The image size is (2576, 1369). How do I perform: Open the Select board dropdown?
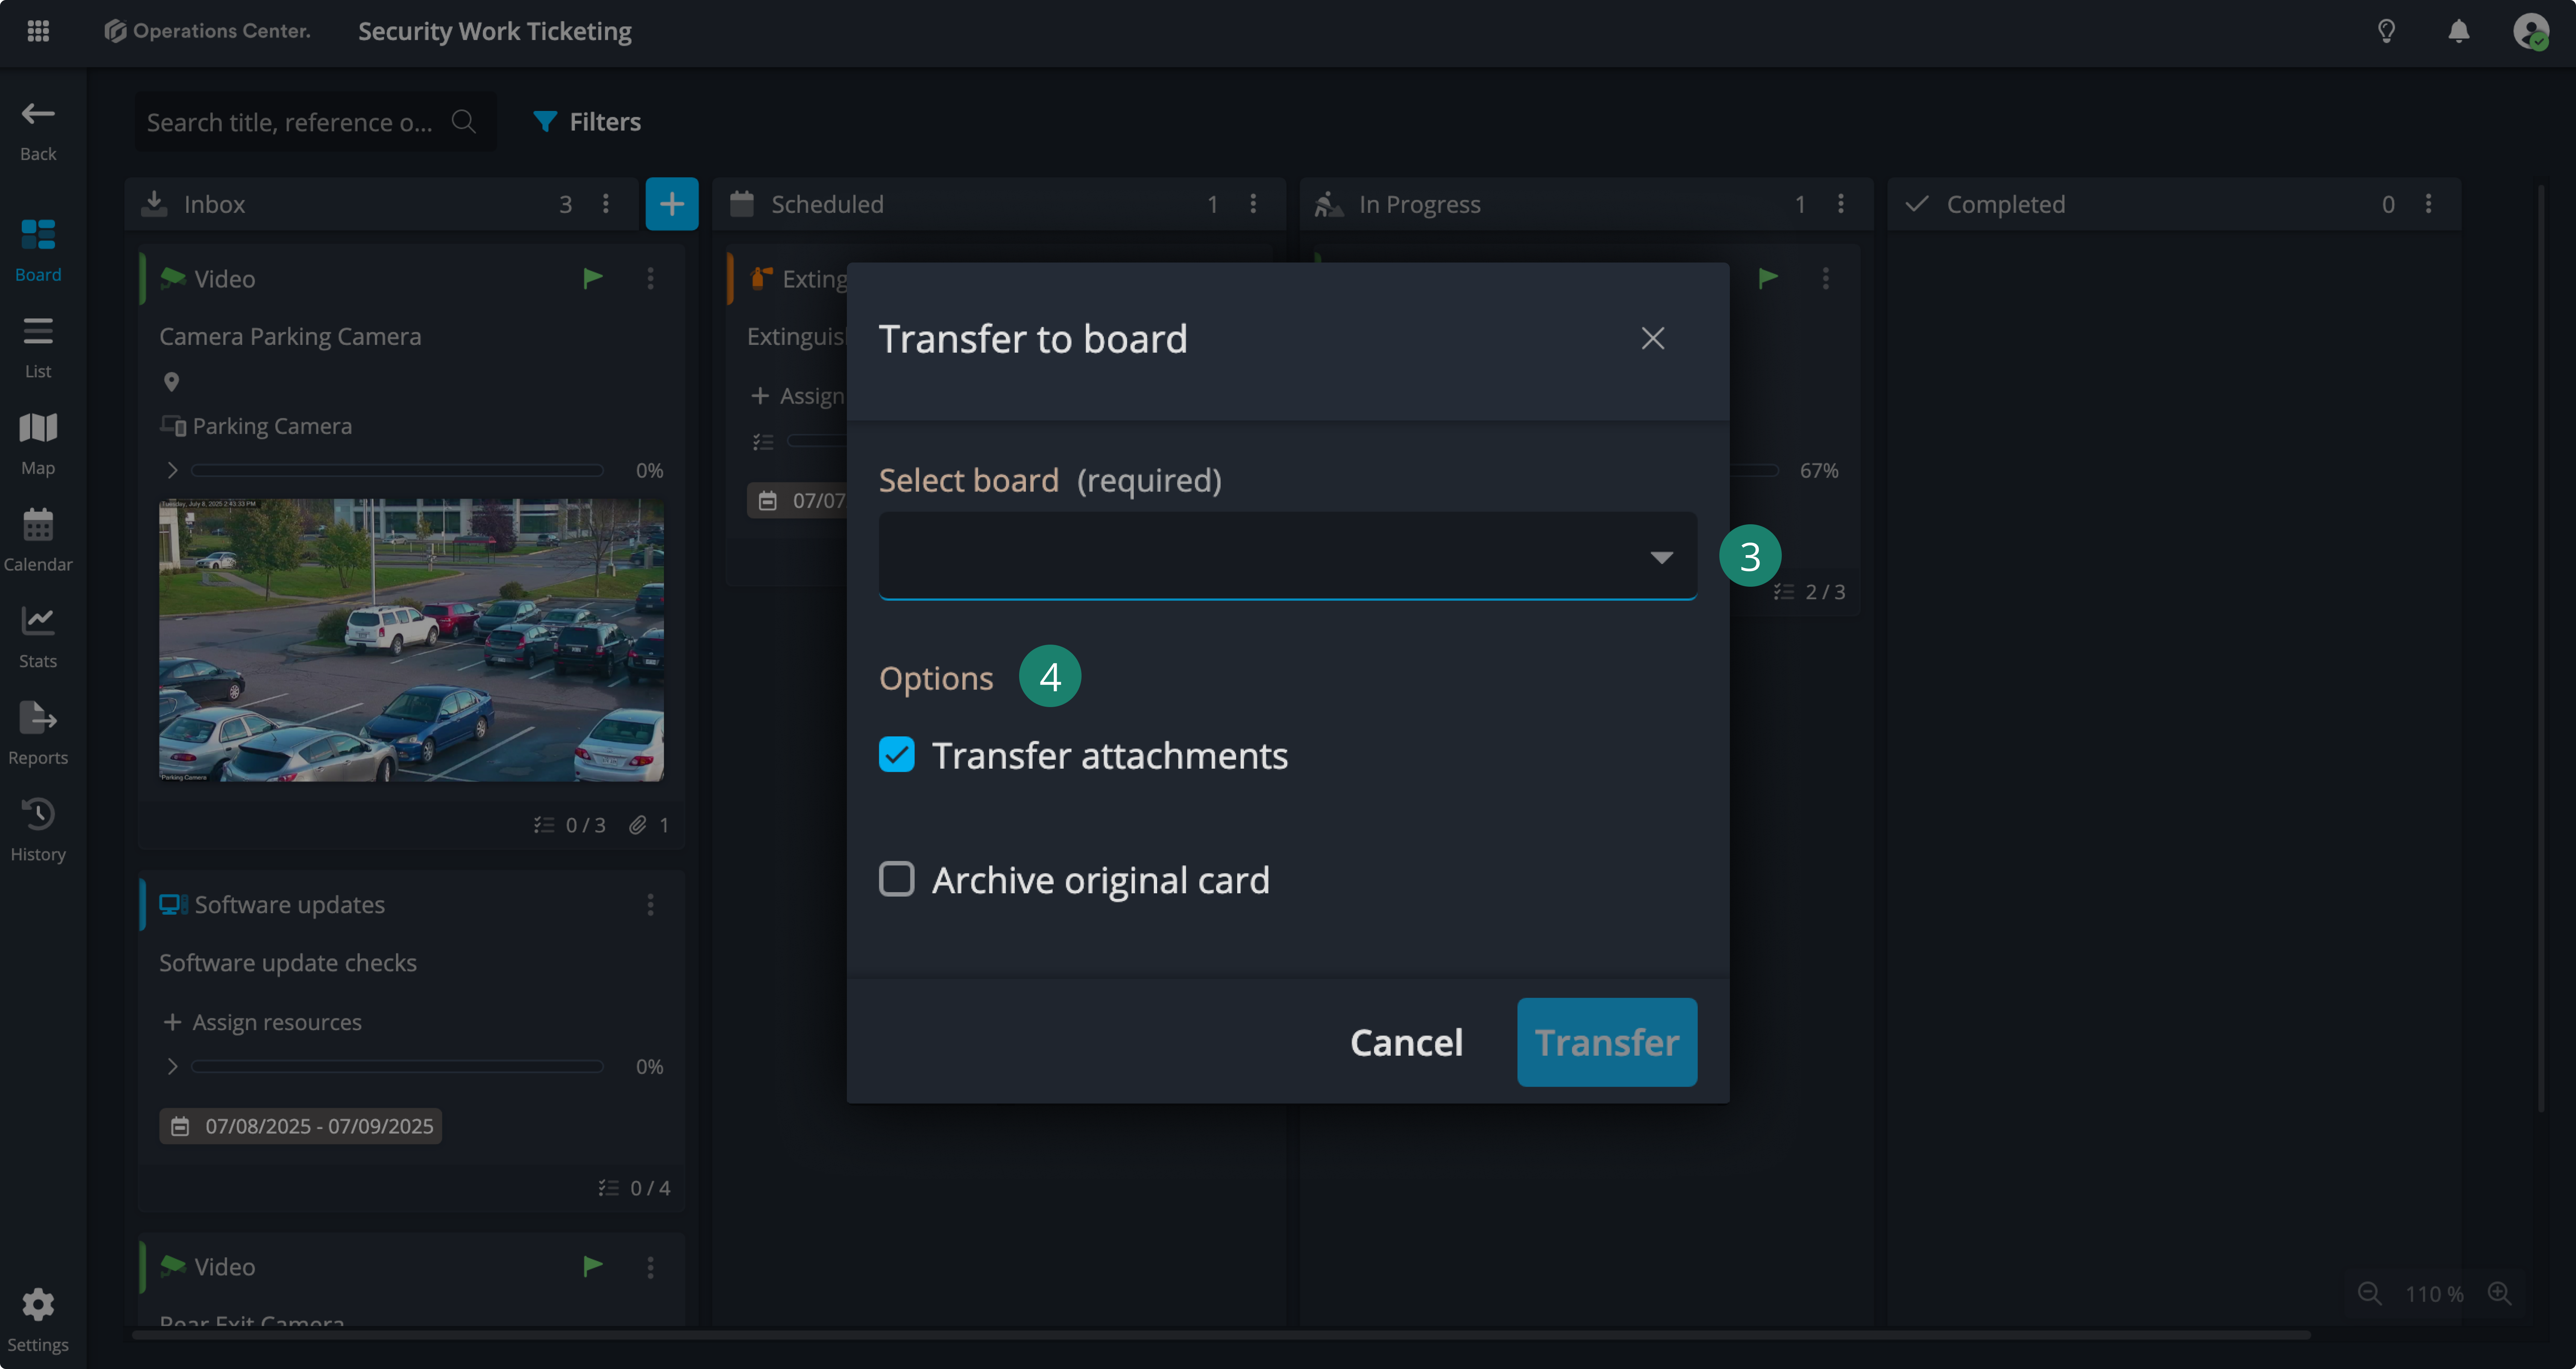(x=1288, y=556)
